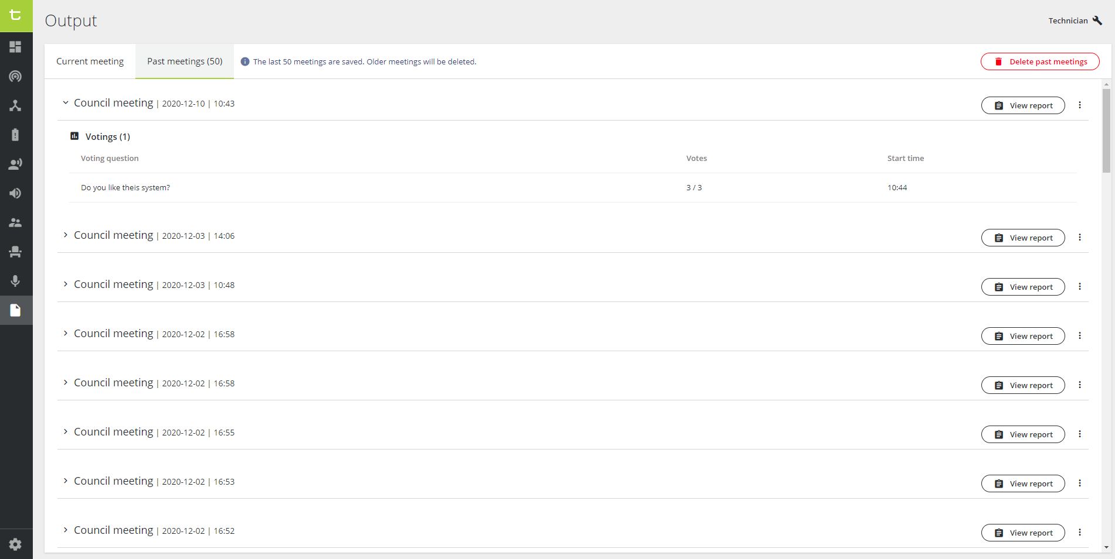This screenshot has height=559, width=1115.
Task: Collapse the 2020-12-10 10:43 Council meeting
Action: point(66,103)
